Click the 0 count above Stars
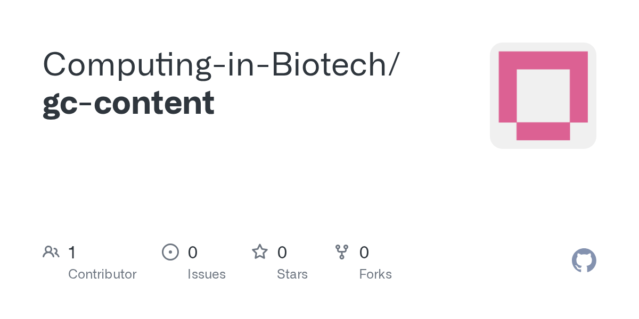This screenshot has width=639, height=319. click(x=282, y=252)
